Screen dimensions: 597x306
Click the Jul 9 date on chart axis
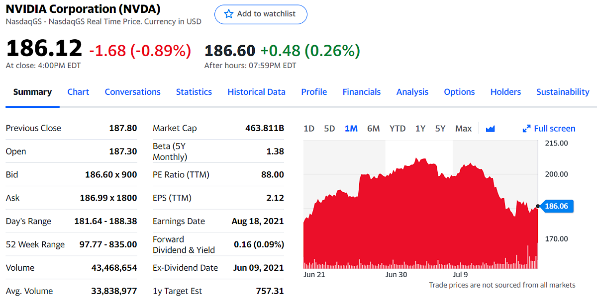[x=460, y=274]
